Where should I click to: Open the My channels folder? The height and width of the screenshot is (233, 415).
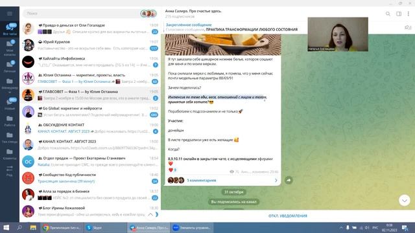tap(10, 47)
